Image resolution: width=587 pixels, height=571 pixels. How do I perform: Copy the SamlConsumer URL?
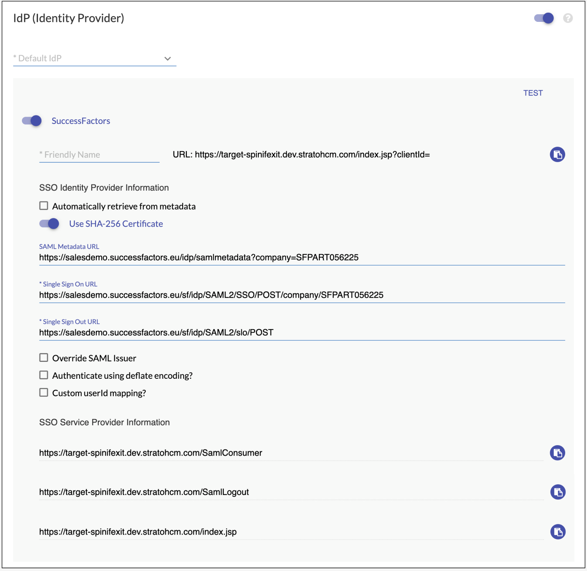pyautogui.click(x=557, y=453)
